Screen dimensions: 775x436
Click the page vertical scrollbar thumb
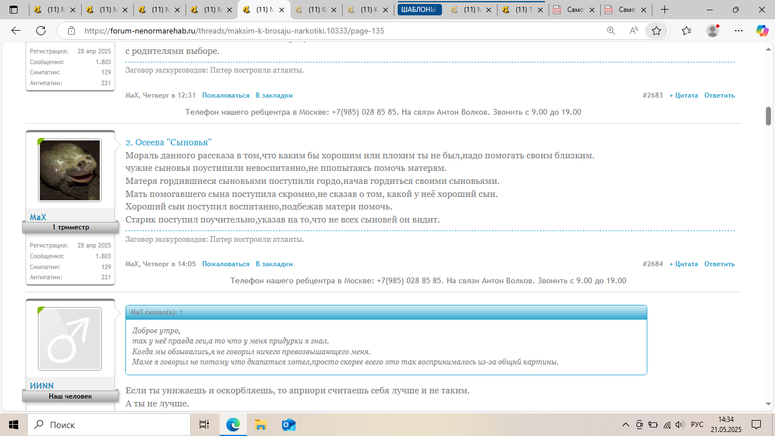(769, 115)
